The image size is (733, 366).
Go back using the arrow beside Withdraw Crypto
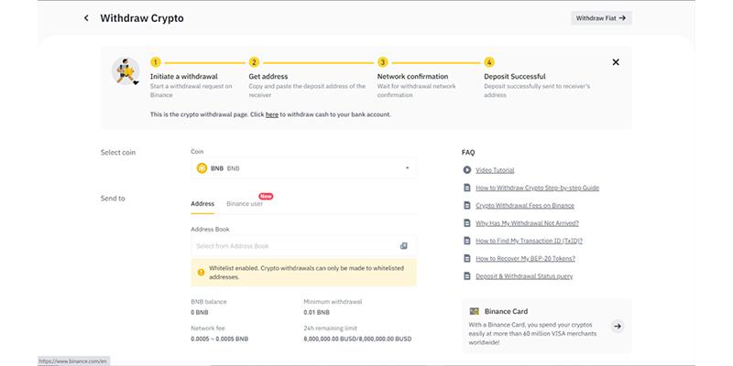point(86,18)
